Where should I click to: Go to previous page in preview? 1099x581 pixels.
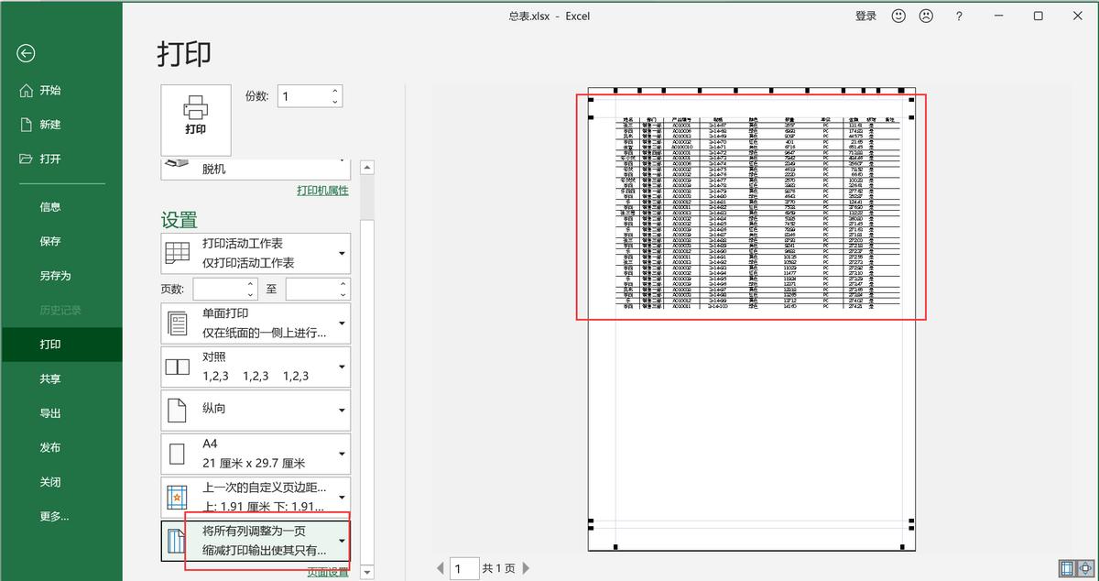[440, 569]
